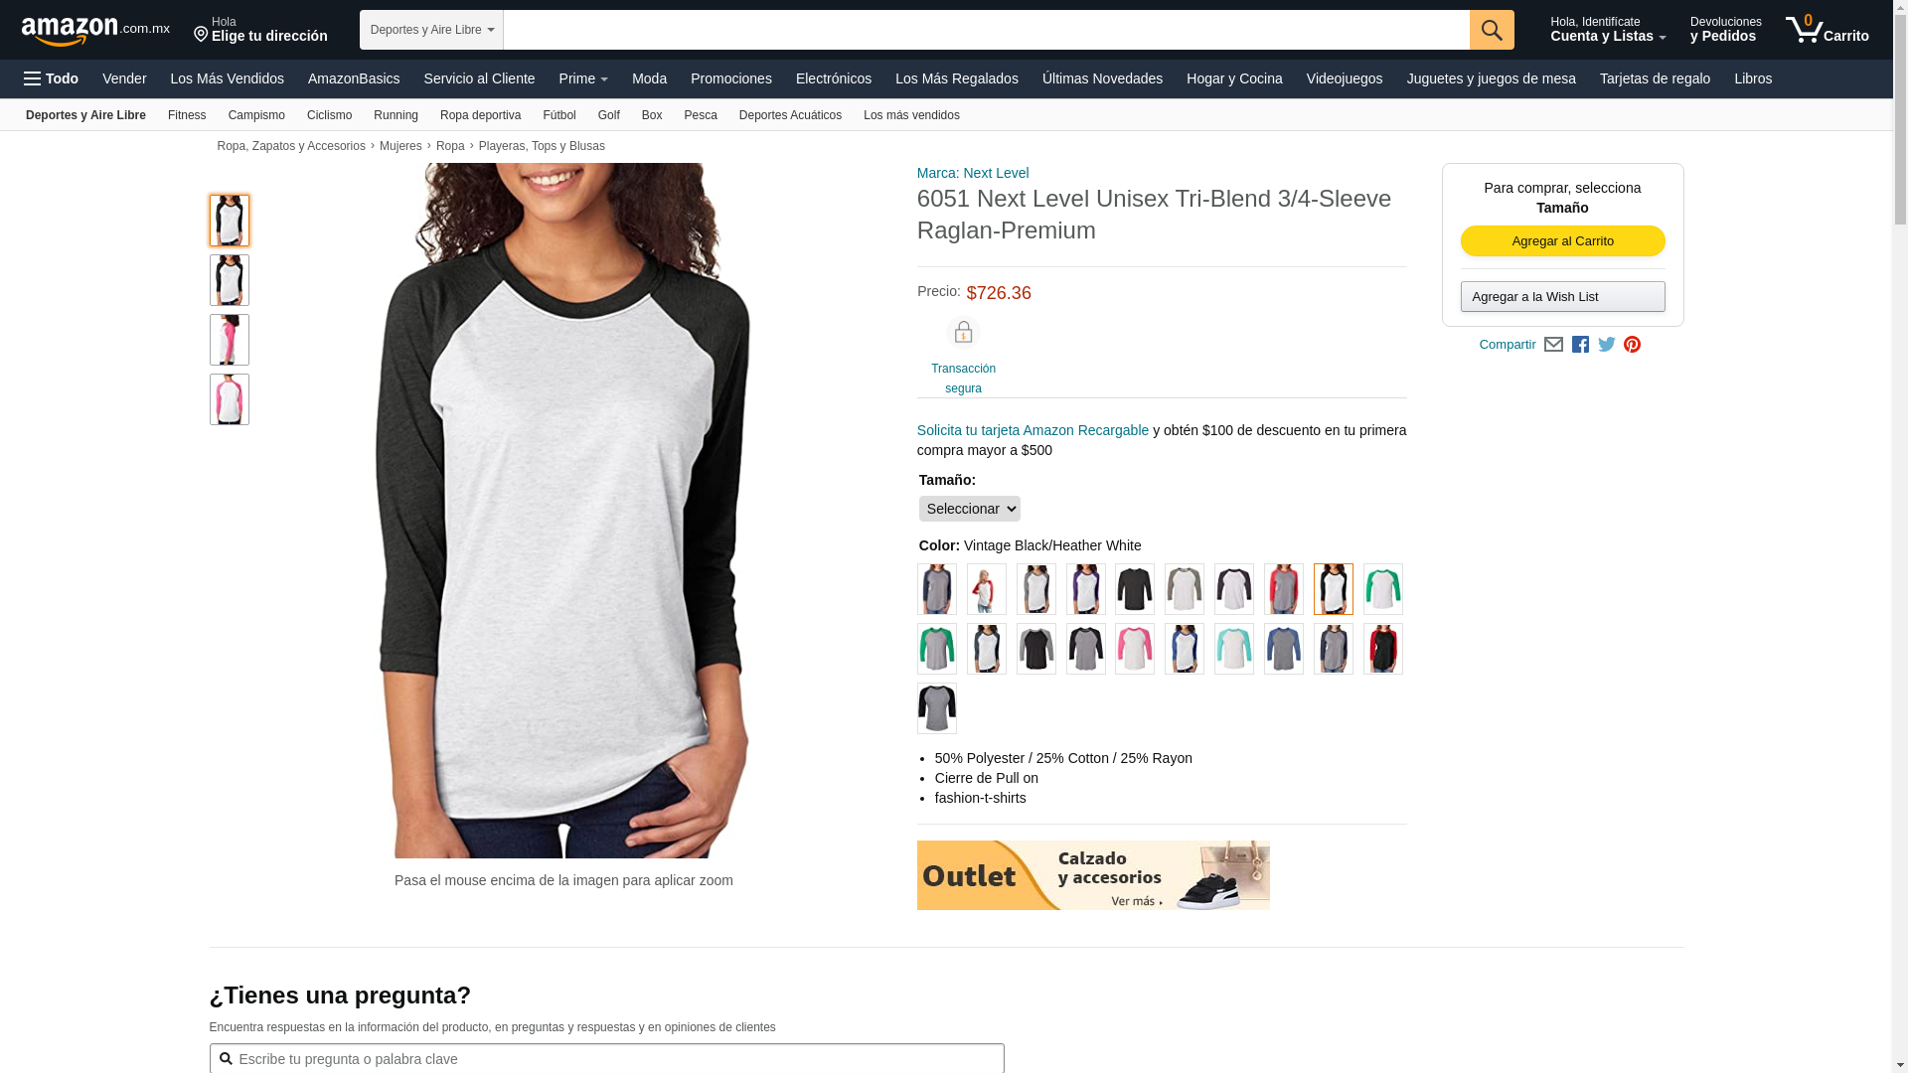Share product on Twitter icon
The image size is (1908, 1073).
[x=1607, y=345]
